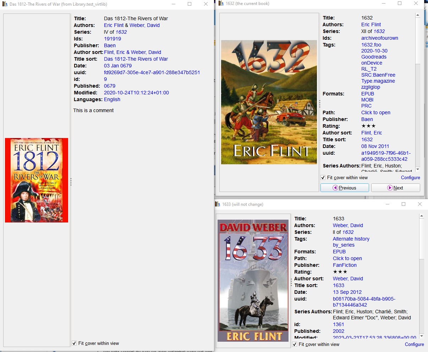
Task: Click the 1632 book cover image
Action: [269, 102]
